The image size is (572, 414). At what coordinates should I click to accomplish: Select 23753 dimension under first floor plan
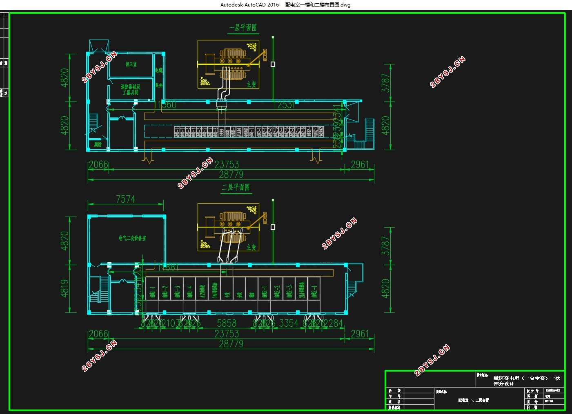coord(227,164)
